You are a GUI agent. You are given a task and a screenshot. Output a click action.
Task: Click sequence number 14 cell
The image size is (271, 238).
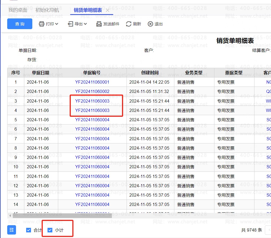[16, 204]
